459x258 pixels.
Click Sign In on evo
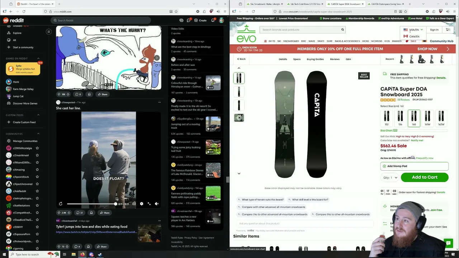coord(434,30)
